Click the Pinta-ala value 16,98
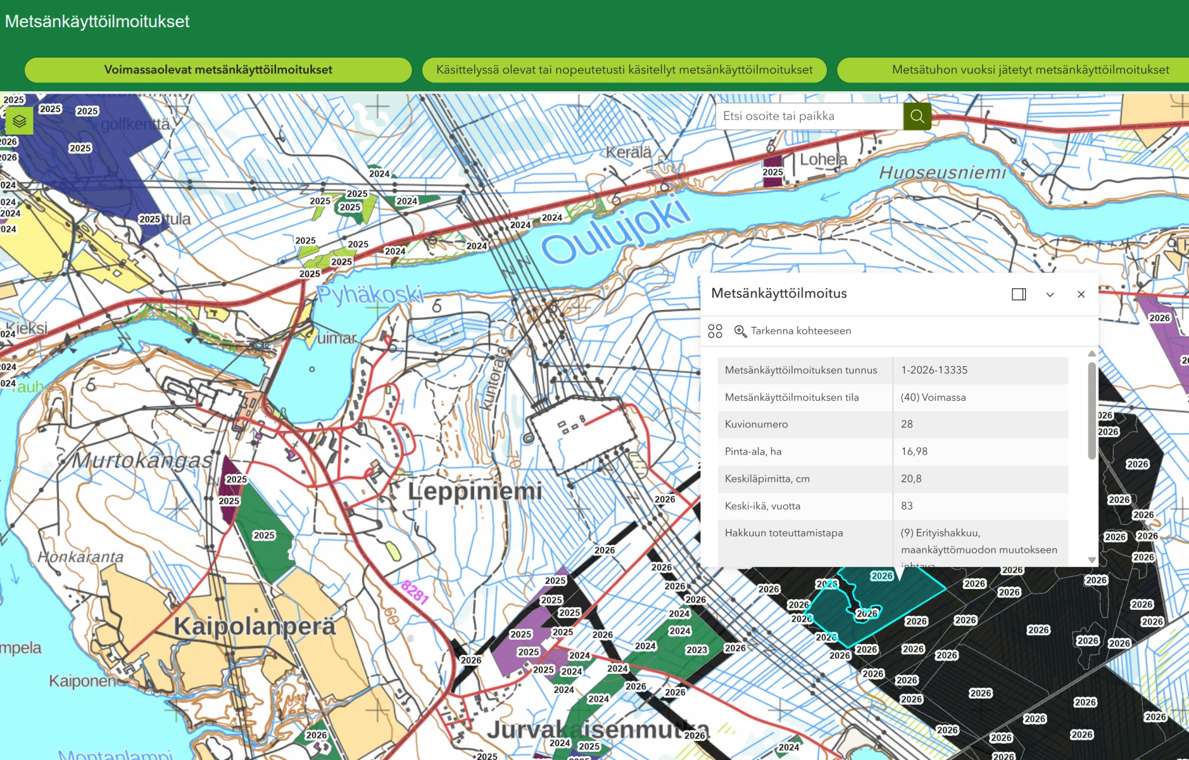Image resolution: width=1189 pixels, height=760 pixels. click(x=914, y=452)
